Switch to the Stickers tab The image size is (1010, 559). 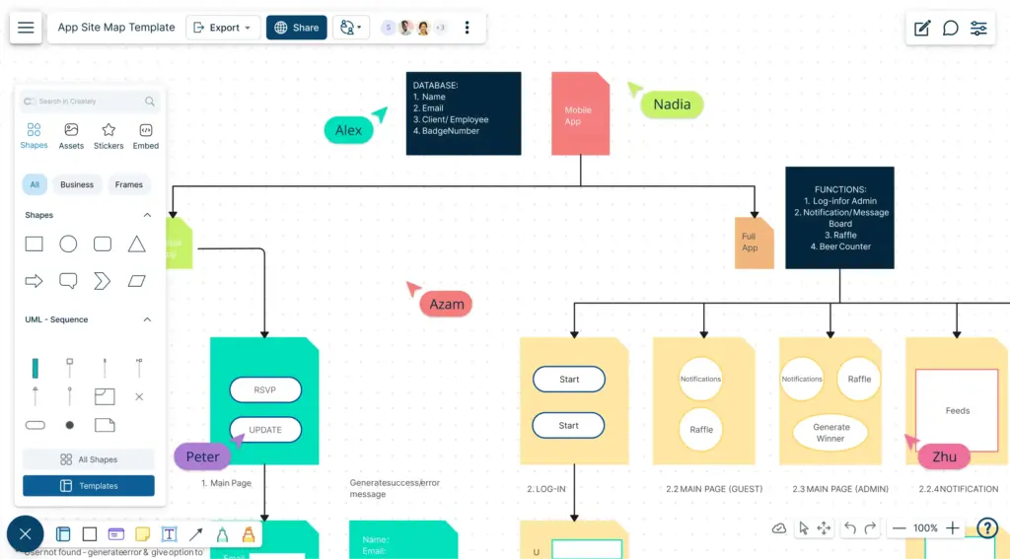[108, 136]
